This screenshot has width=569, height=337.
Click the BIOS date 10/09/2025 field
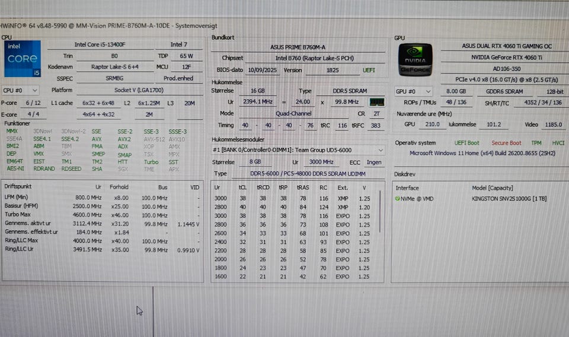coord(263,70)
